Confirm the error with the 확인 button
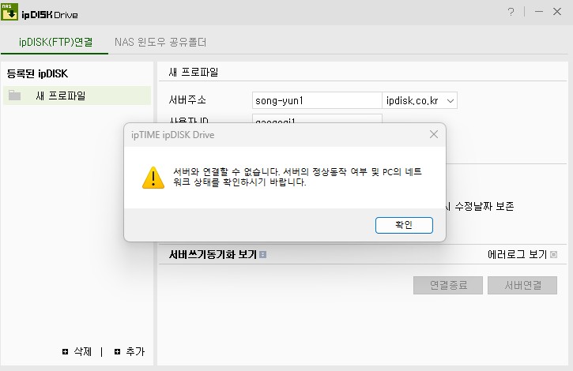573x371 pixels. [x=404, y=225]
